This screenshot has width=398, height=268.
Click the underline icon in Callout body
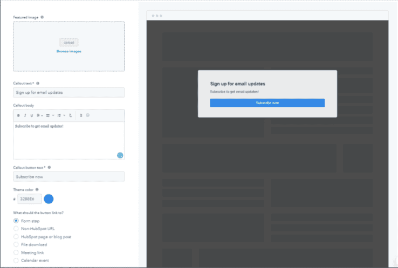(31, 115)
